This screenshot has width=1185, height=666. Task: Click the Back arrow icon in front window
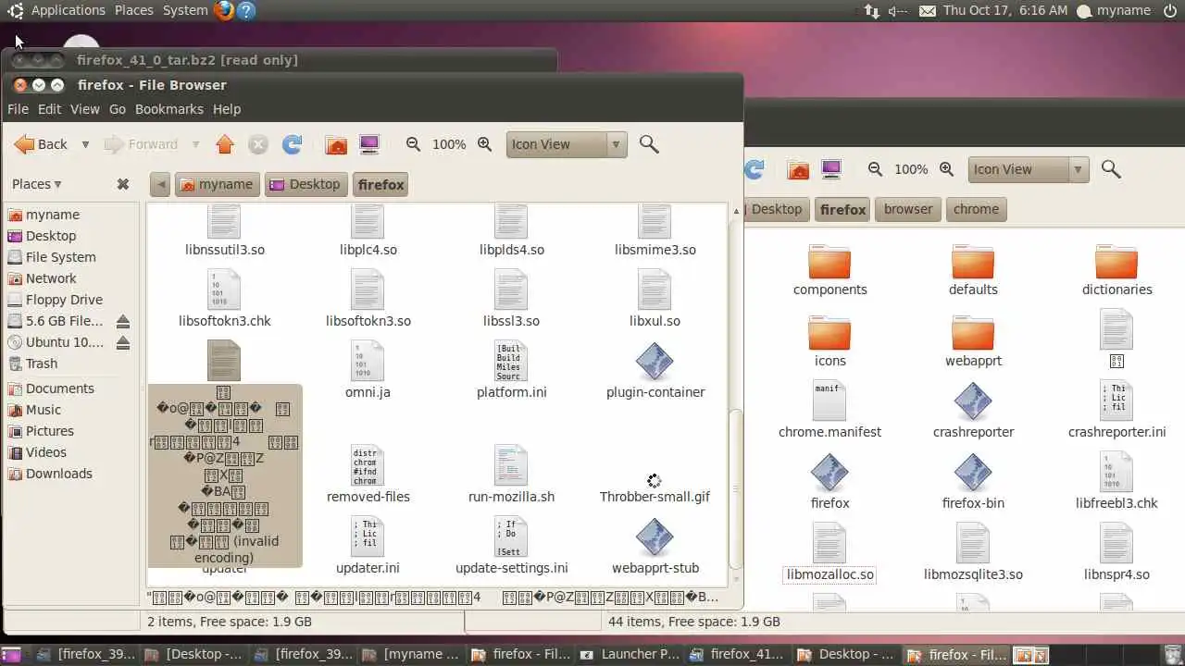tap(24, 144)
